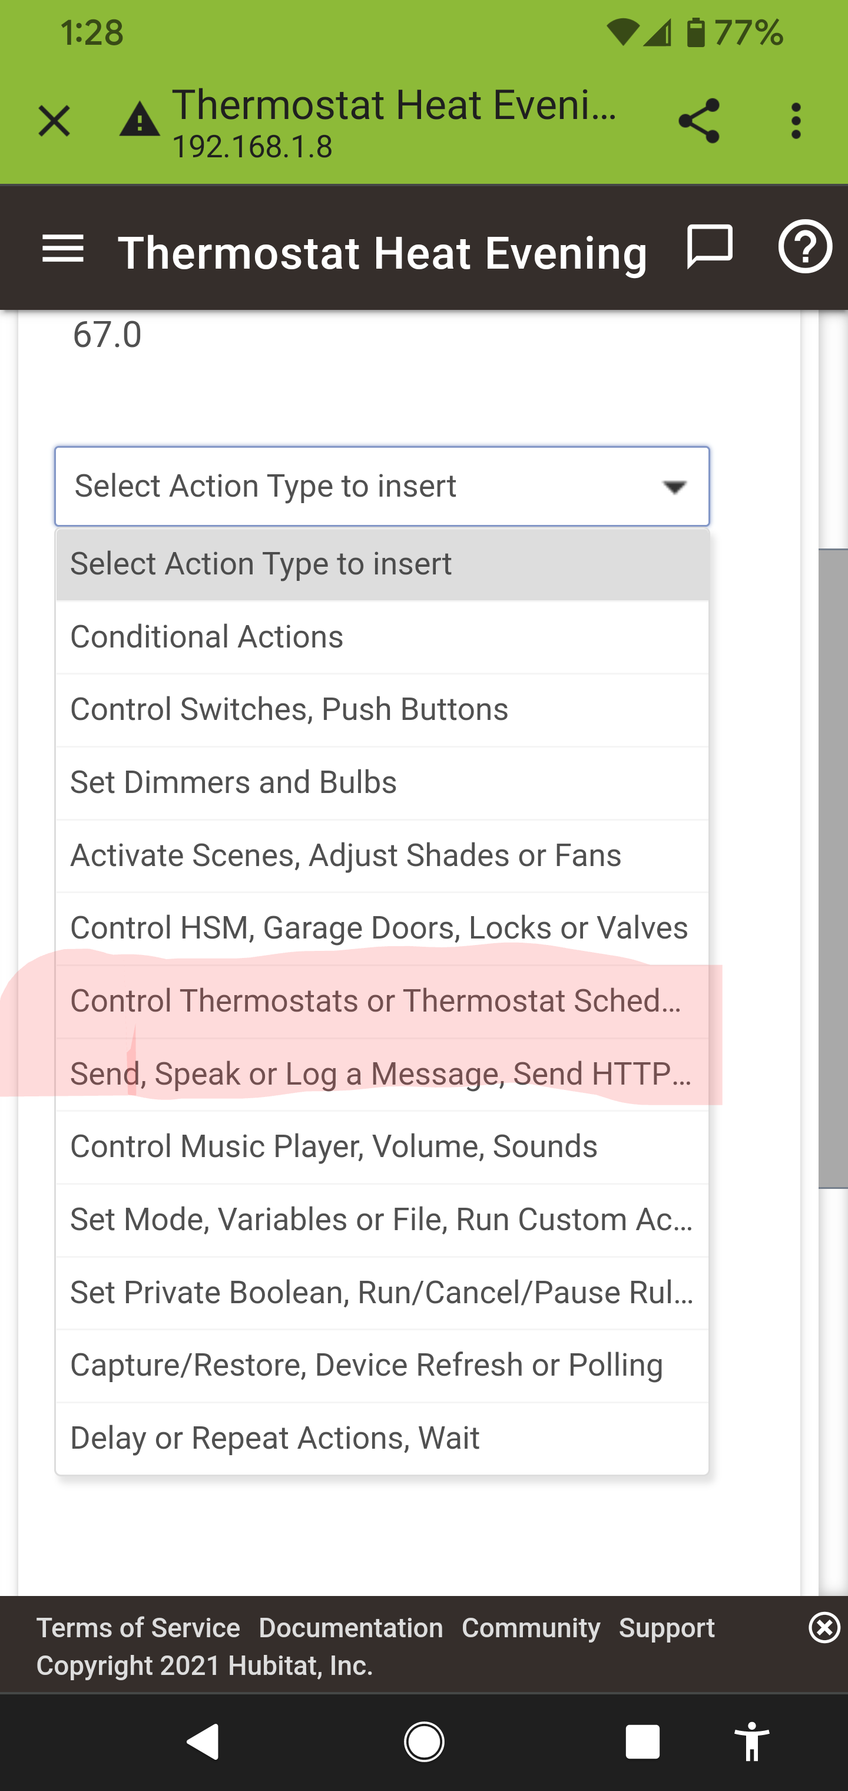Tap the share icon in browser bar
Viewport: 848px width, 1791px height.
click(x=698, y=120)
